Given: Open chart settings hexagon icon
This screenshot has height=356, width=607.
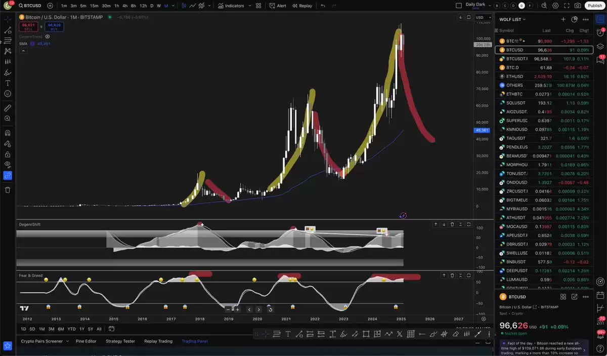Looking at the screenshot, I should coord(555,6).
